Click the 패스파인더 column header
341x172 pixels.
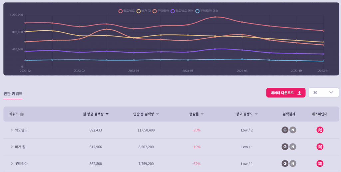click(319, 114)
